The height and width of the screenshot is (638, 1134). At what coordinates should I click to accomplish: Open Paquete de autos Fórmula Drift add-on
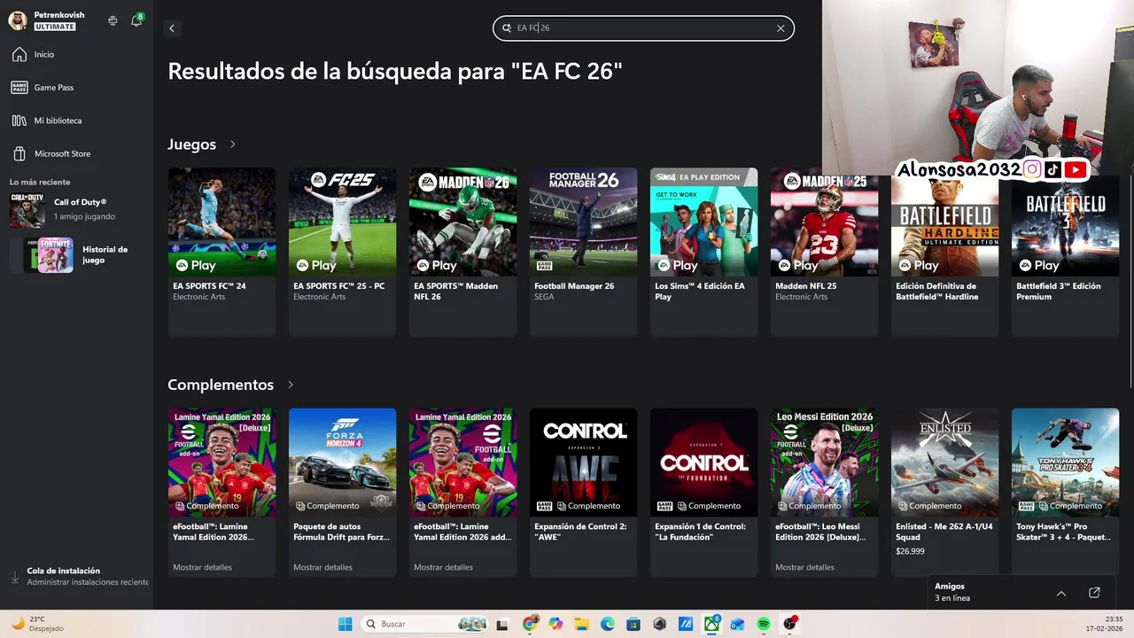coord(342,492)
